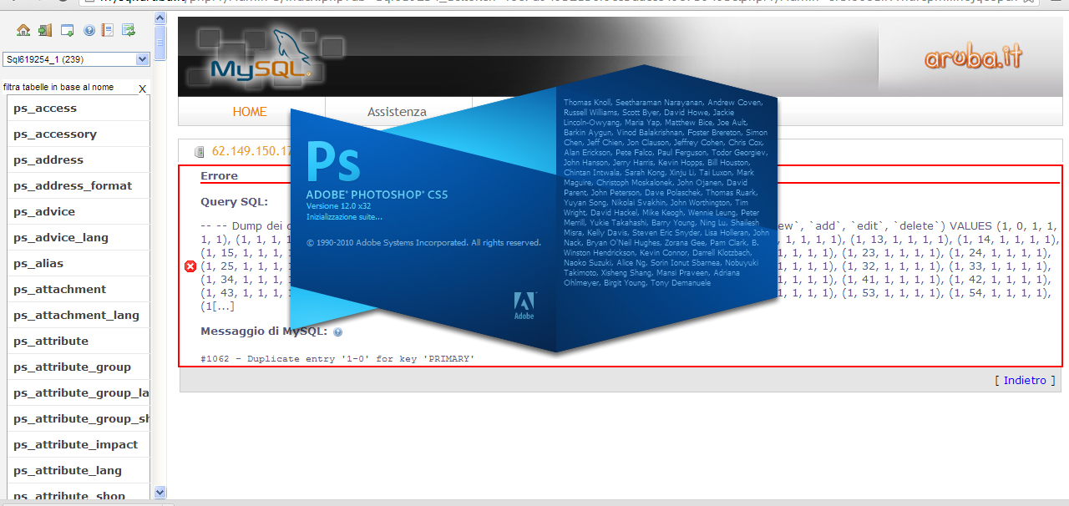Open the Assistenza tab

coord(397,112)
